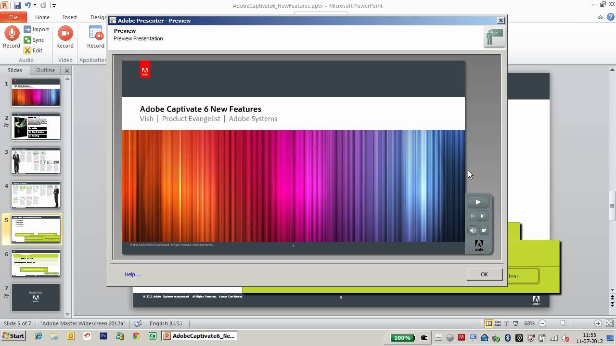Click the Redo icon in the quick access toolbar
The height and width of the screenshot is (346, 616).
click(x=43, y=5)
